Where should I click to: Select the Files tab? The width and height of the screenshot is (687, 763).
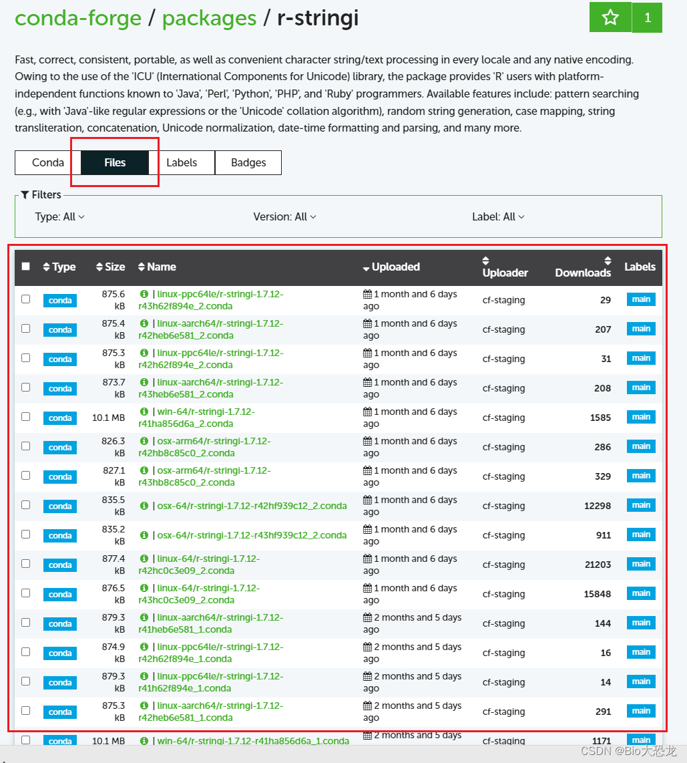115,162
